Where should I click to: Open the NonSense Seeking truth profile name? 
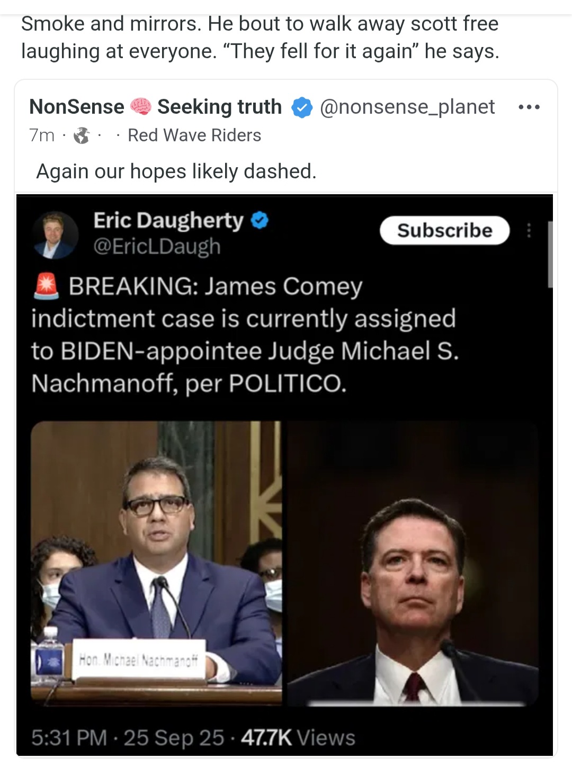pos(155,107)
